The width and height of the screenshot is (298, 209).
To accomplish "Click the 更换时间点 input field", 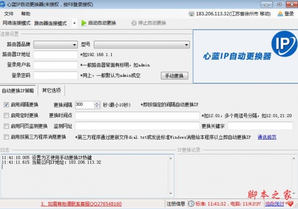I will pyautogui.click(x=137, y=116).
